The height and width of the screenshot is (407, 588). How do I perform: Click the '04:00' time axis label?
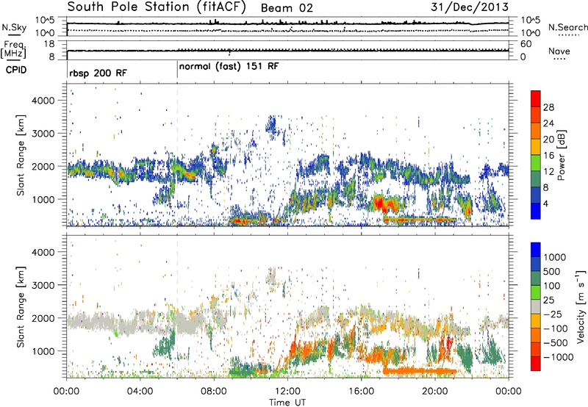(140, 392)
